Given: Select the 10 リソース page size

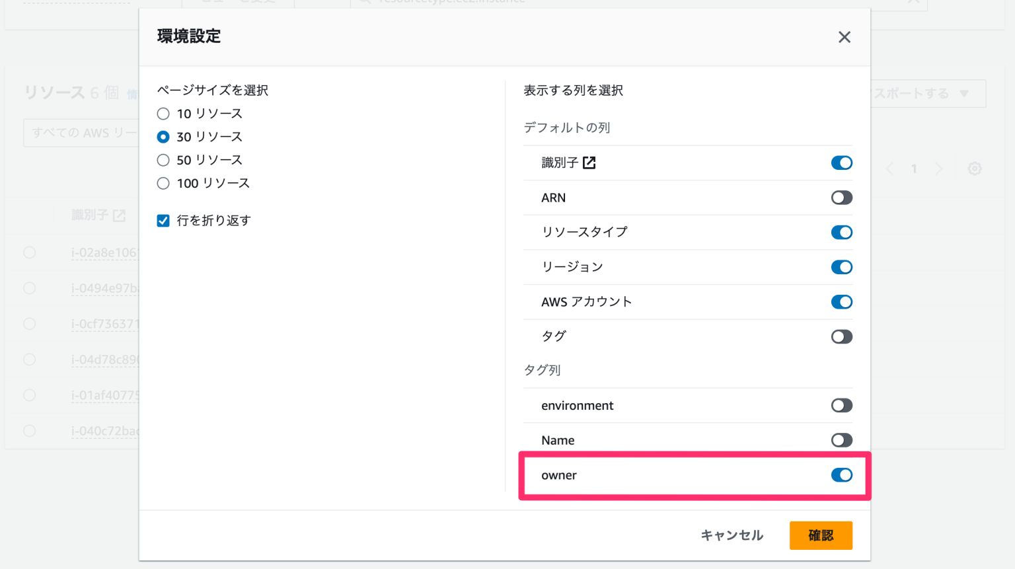Looking at the screenshot, I should [x=163, y=114].
